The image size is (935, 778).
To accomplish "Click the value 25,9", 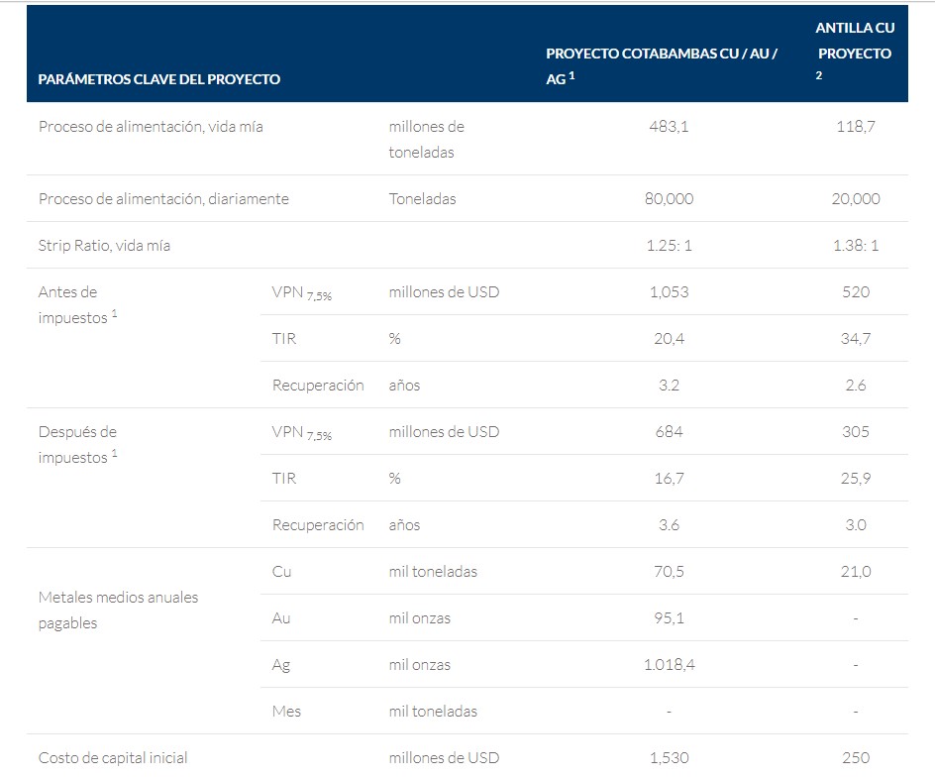I will point(856,478).
